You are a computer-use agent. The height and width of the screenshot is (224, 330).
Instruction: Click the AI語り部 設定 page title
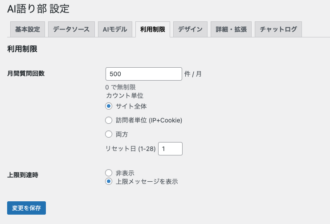(38, 8)
